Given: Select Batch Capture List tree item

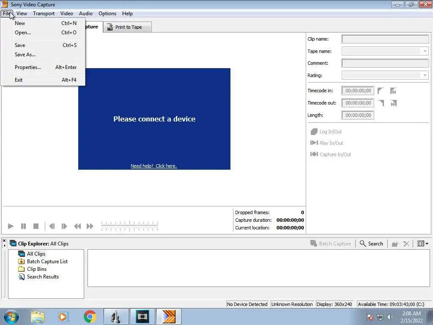Looking at the screenshot, I should pyautogui.click(x=47, y=262).
